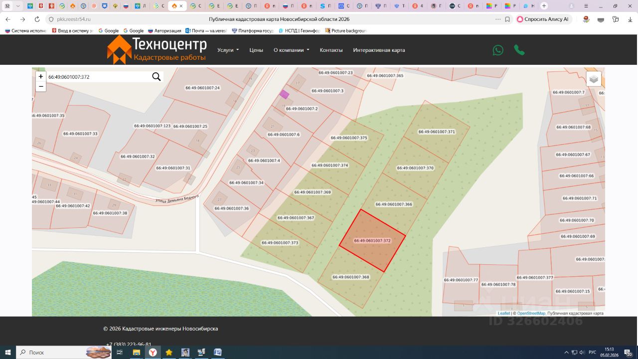Bookmark this page via address bar icon
The width and height of the screenshot is (638, 359).
point(507,19)
